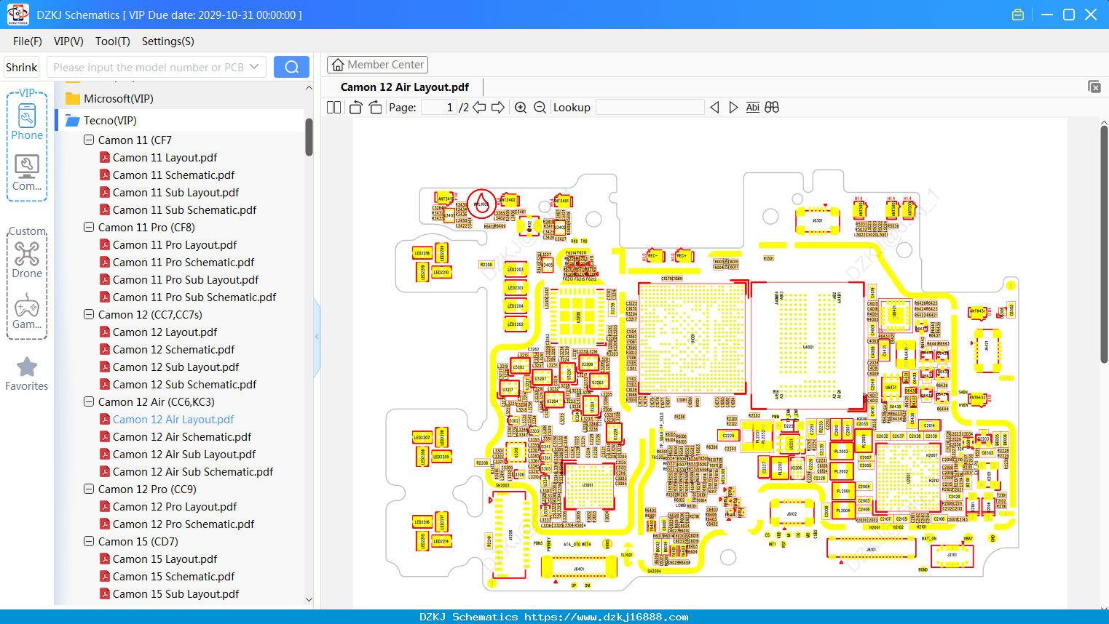This screenshot has width=1109, height=624.
Task: Toggle the two-page view layout icon
Action: pos(334,108)
